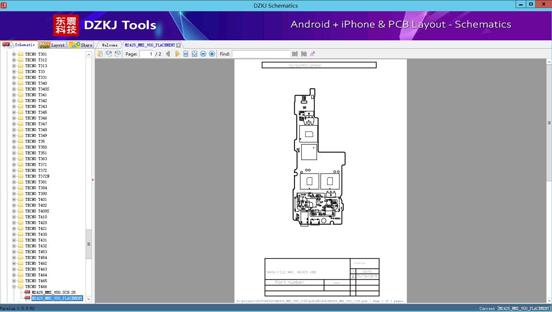552x312 pixels.
Task: Select the TECNO T401 tree item
Action: pos(36,199)
